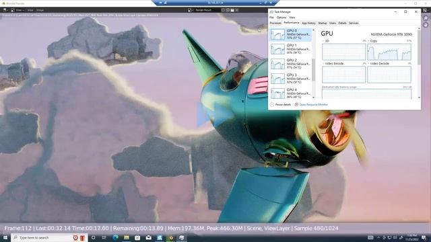Open the notification center icon
This screenshot has height=242, width=431.
pyautogui.click(x=424, y=237)
